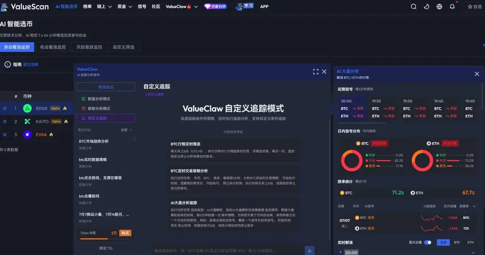Click the KAITO coin icon

coord(27,121)
